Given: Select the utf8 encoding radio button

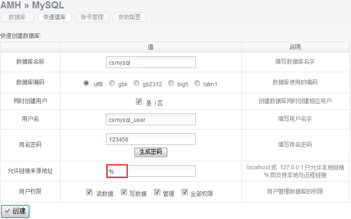Looking at the screenshot, I should (86, 83).
